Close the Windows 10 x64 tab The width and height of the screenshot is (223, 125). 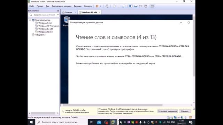pyautogui.click(x=99, y=12)
